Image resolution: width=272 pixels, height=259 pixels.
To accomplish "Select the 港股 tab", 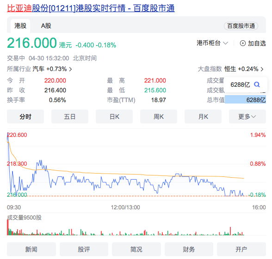I will click(x=20, y=26).
